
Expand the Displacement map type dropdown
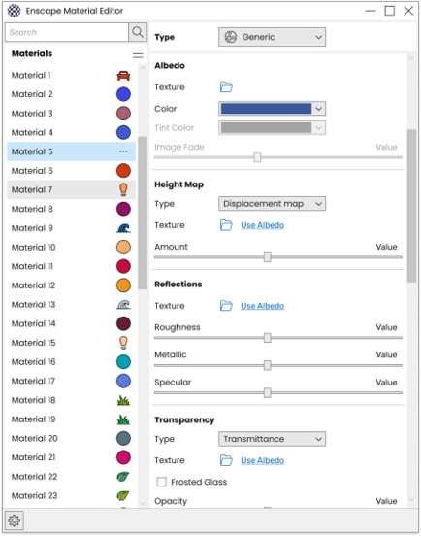coord(272,204)
